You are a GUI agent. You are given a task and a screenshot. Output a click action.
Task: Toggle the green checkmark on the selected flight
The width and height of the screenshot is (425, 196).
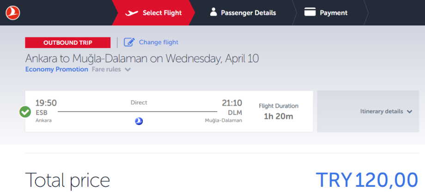click(25, 112)
